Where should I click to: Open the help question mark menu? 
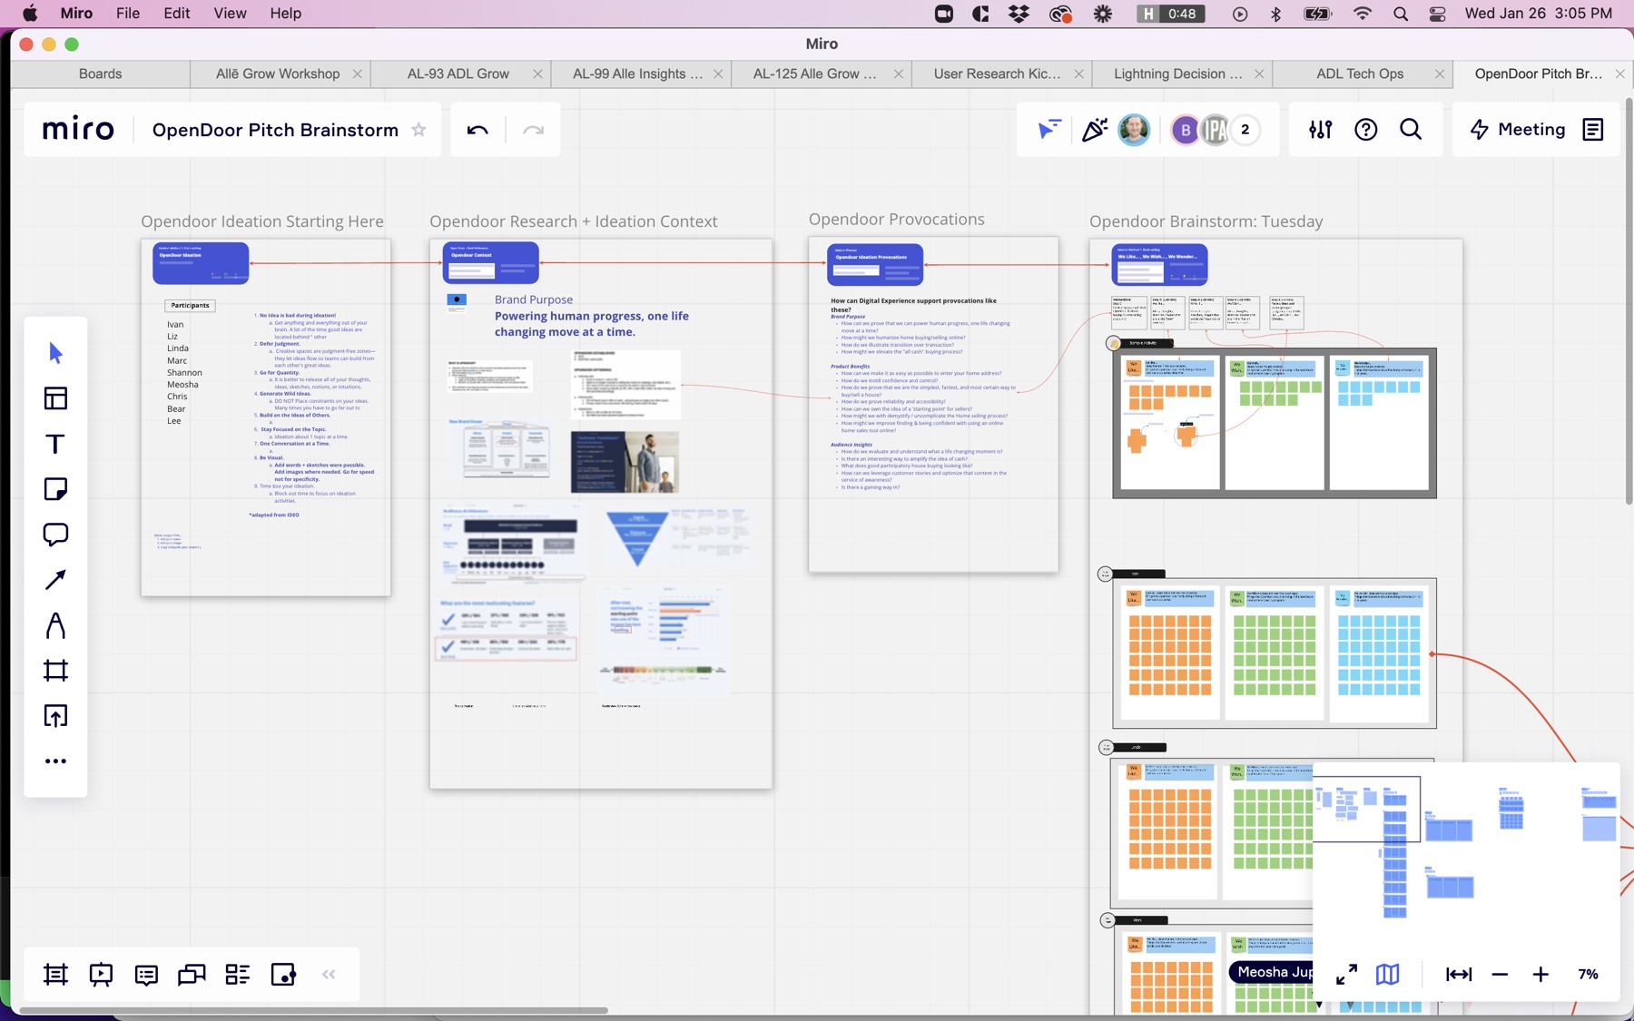click(1365, 130)
